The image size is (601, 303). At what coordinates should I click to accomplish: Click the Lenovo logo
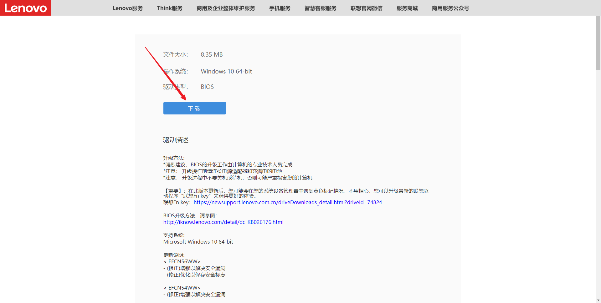point(26,8)
